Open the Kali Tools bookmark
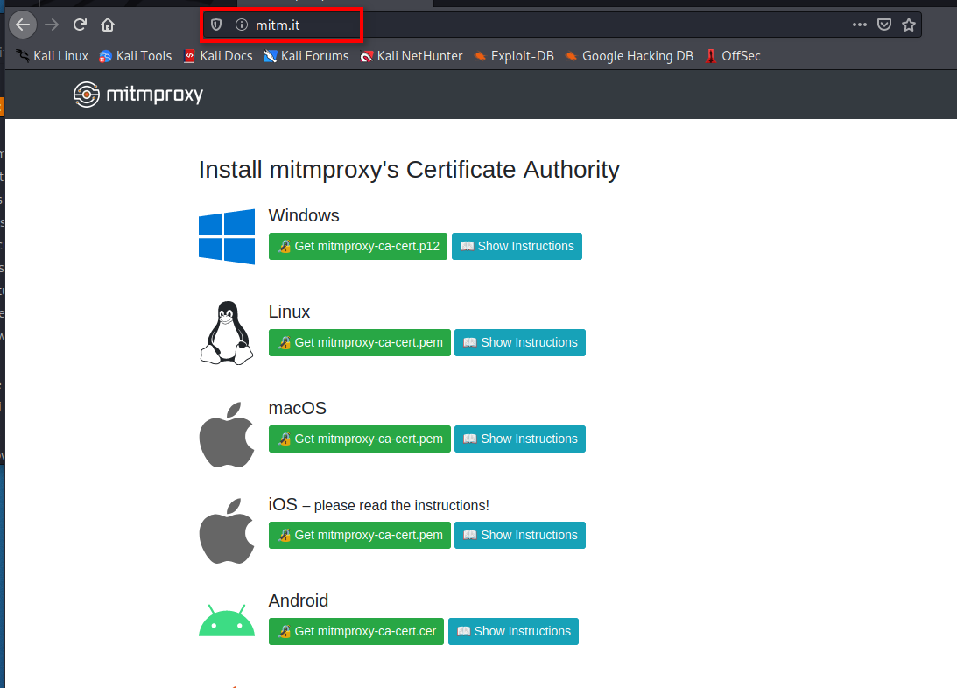This screenshot has width=957, height=688. pos(135,56)
